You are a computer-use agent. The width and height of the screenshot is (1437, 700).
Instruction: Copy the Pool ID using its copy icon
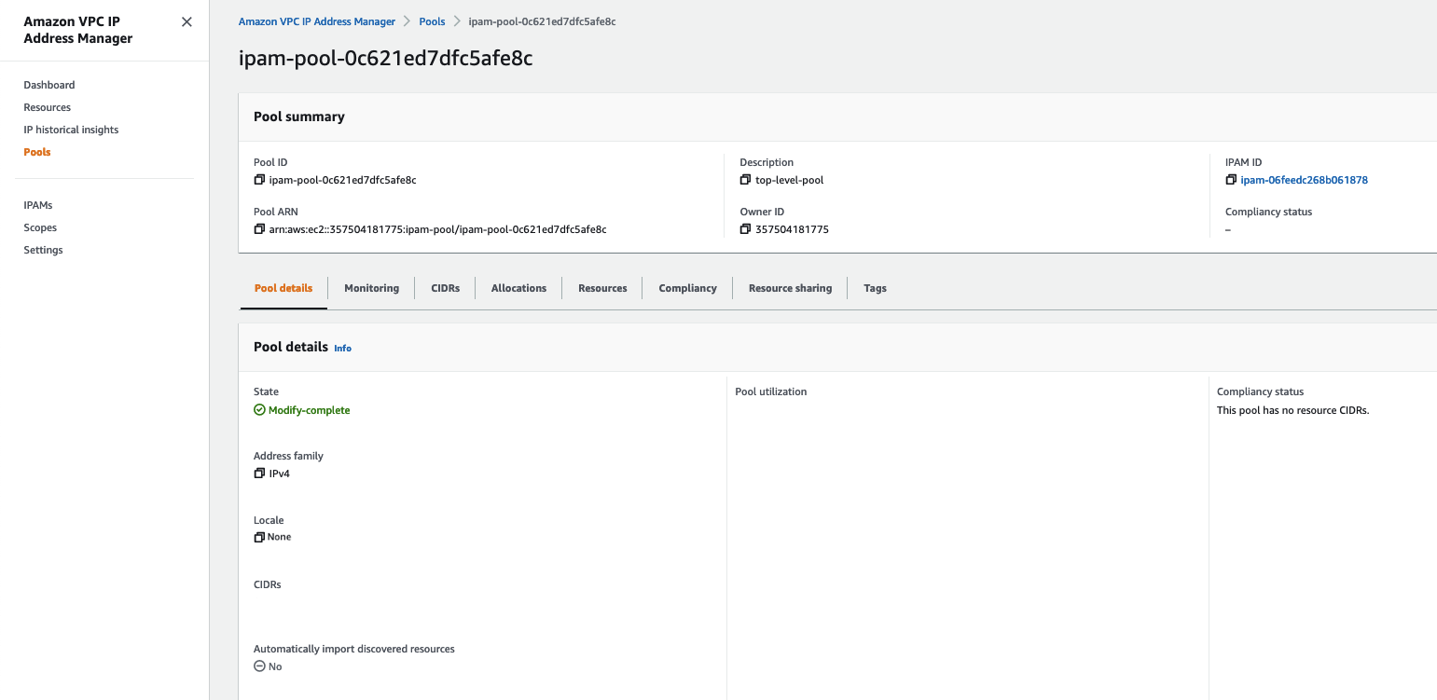(259, 179)
